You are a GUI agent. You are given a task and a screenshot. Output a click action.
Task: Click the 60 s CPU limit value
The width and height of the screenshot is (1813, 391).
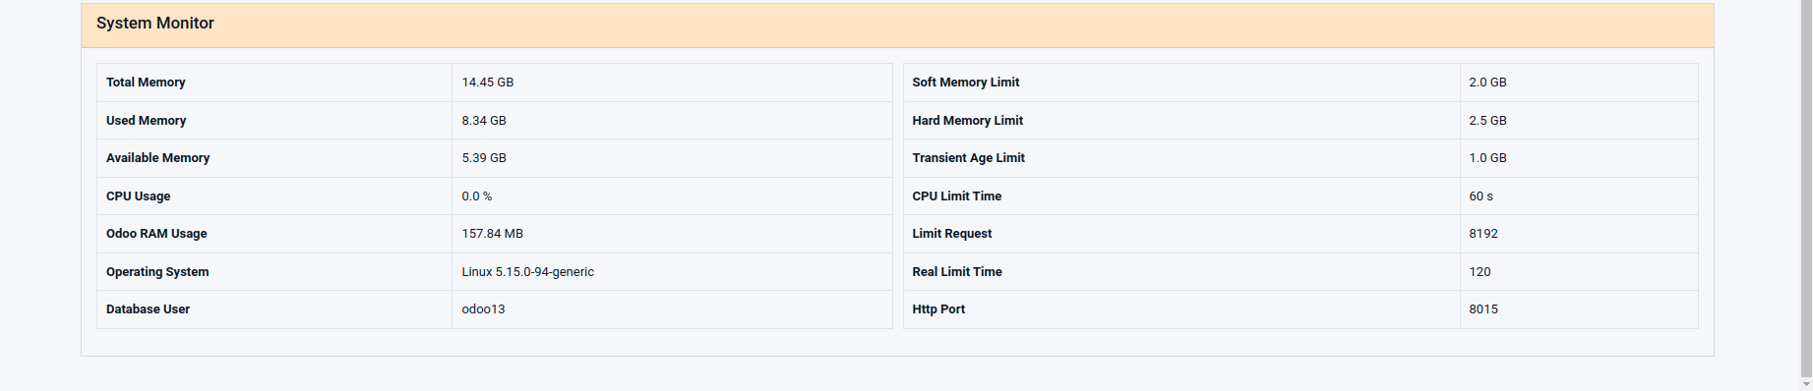(1481, 196)
